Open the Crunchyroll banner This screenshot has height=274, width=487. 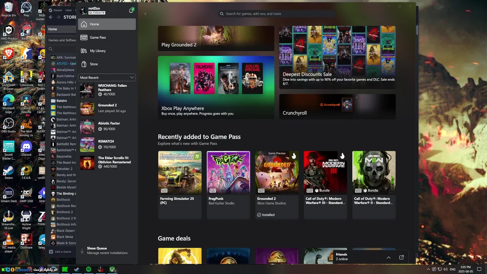tap(337, 107)
